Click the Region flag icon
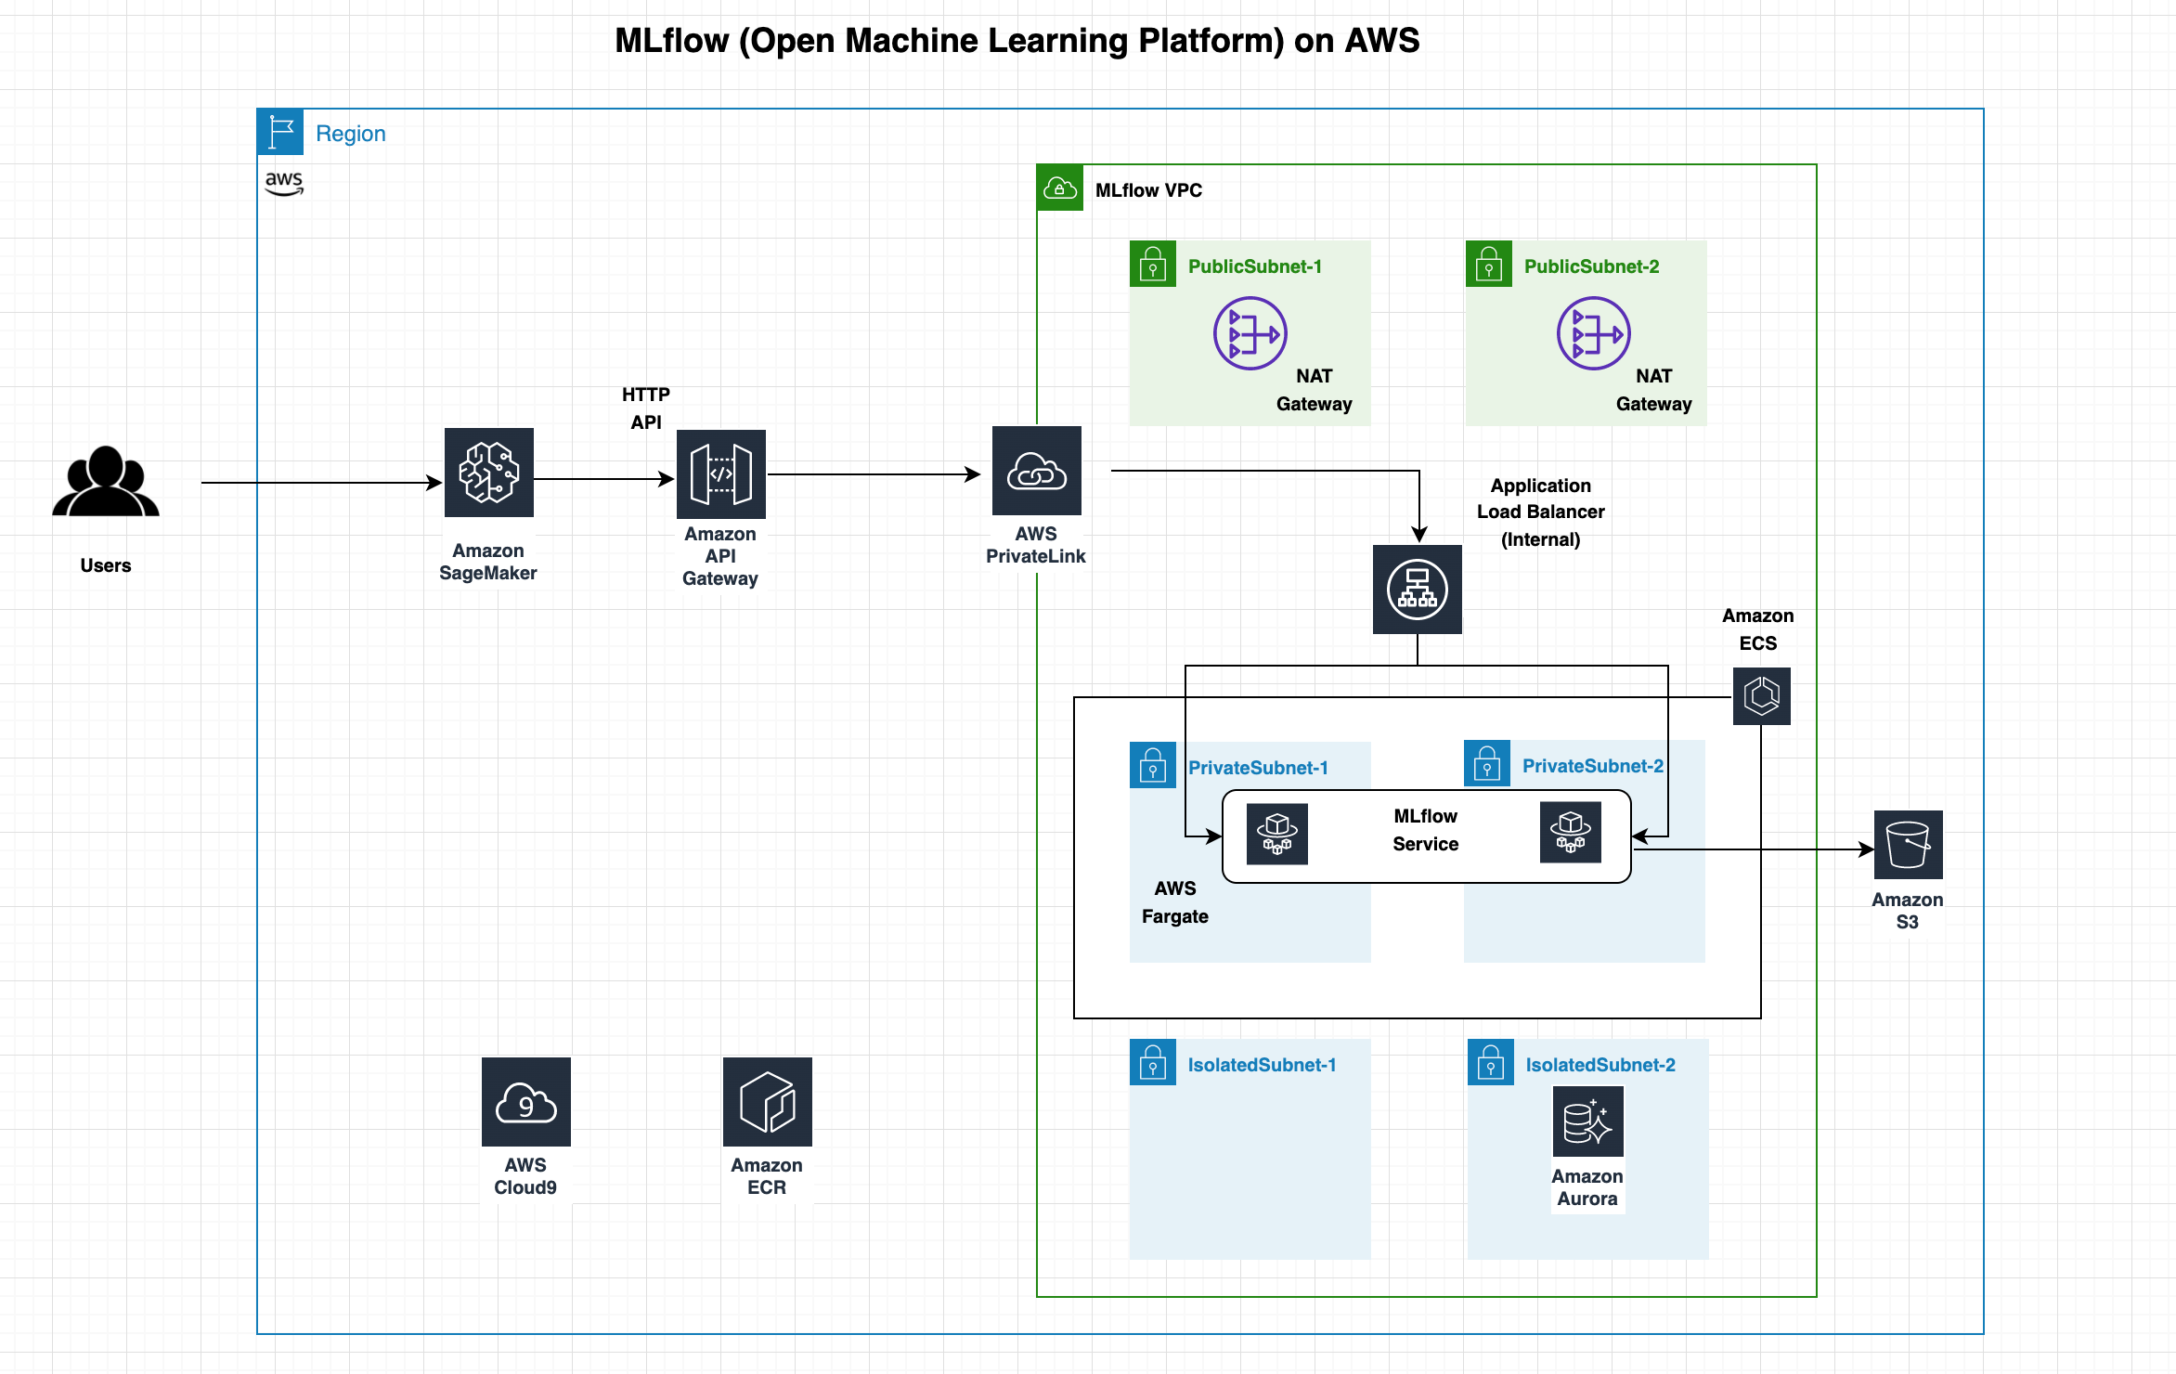 coord(280,132)
